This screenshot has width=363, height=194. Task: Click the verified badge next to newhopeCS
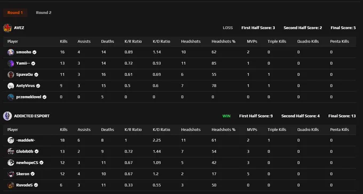point(41,163)
